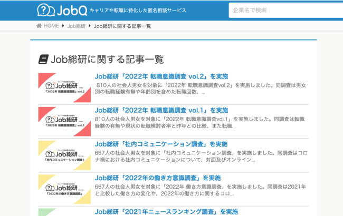The width and height of the screenshot is (343, 216).
Task: Click the 社内コミュニケーション article description text
Action: click(201, 156)
